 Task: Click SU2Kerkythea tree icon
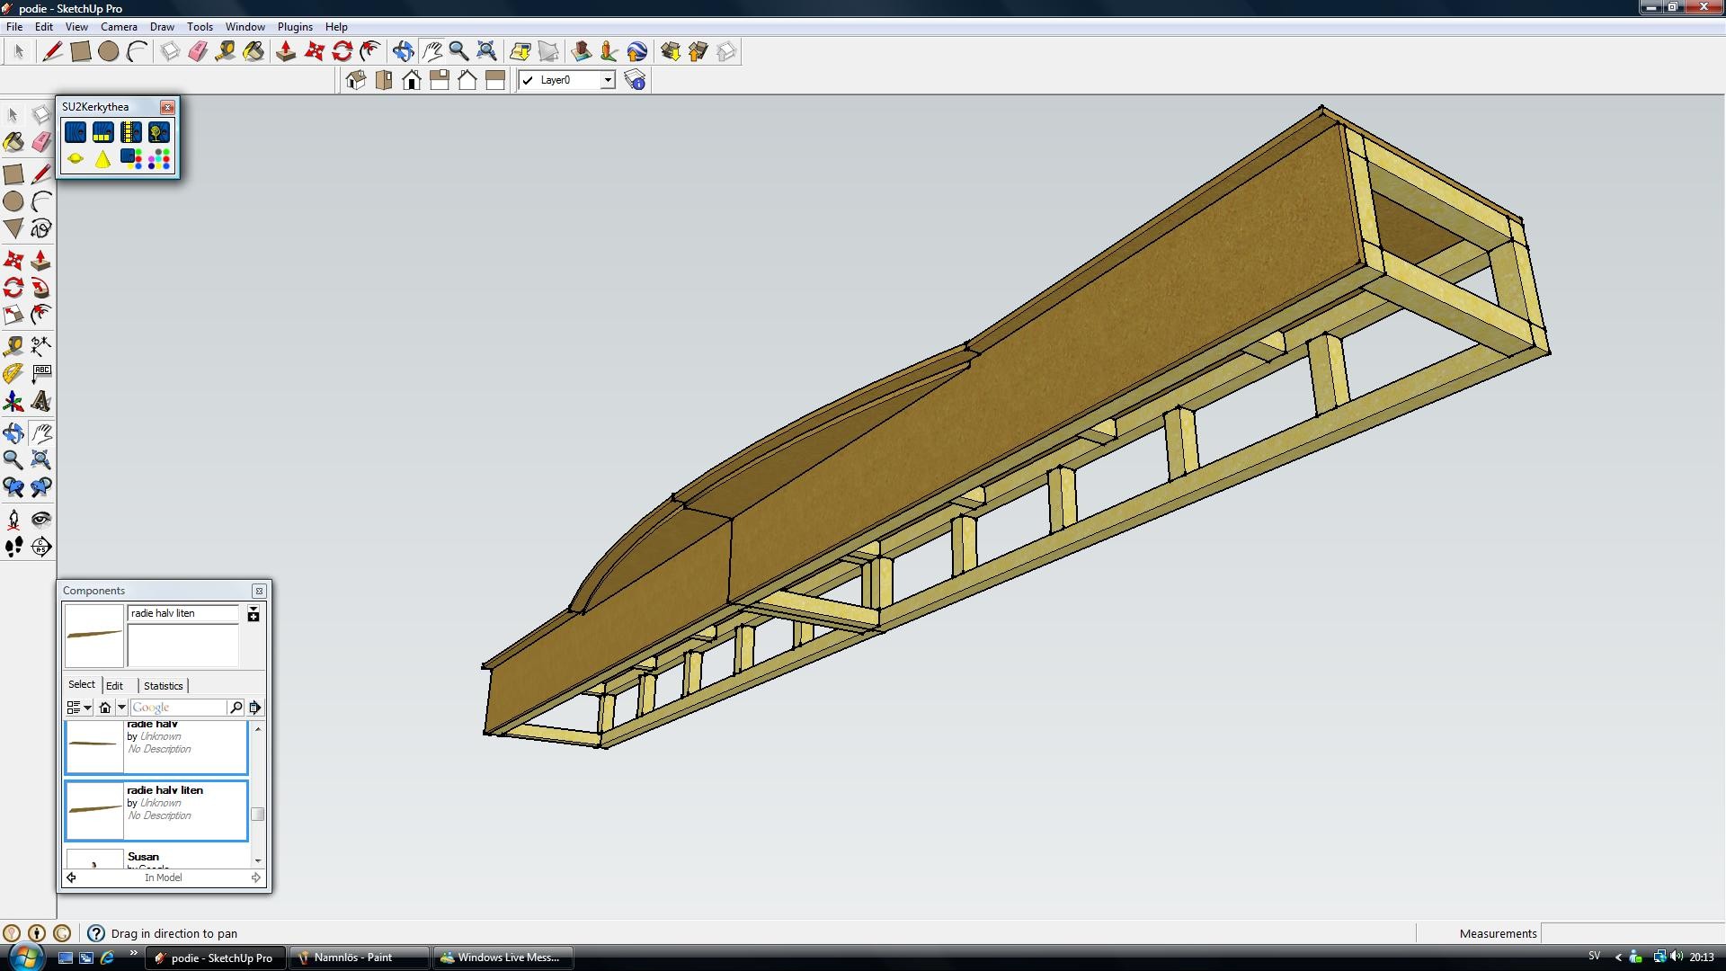159,132
